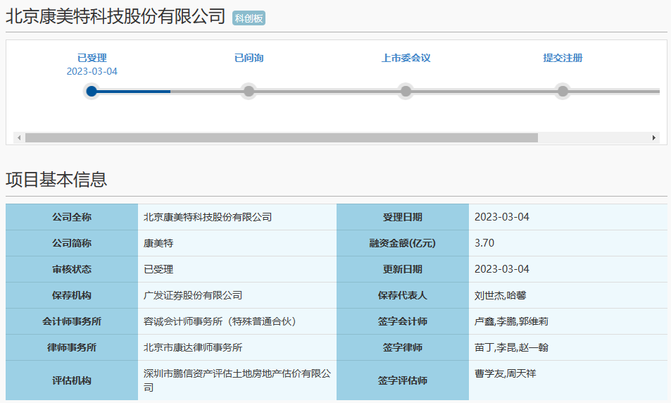Click the grey 上市委会议 timeline marker dot
The image size is (671, 403).
pyautogui.click(x=406, y=91)
